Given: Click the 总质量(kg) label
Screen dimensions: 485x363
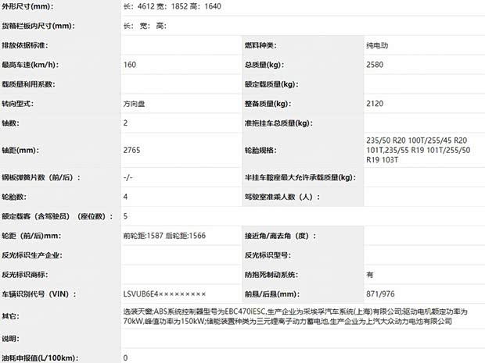Looking at the screenshot, I should point(264,65).
